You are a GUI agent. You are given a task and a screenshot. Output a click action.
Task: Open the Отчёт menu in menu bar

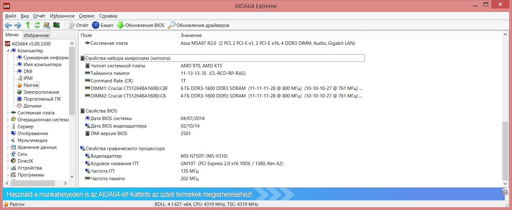pos(40,16)
